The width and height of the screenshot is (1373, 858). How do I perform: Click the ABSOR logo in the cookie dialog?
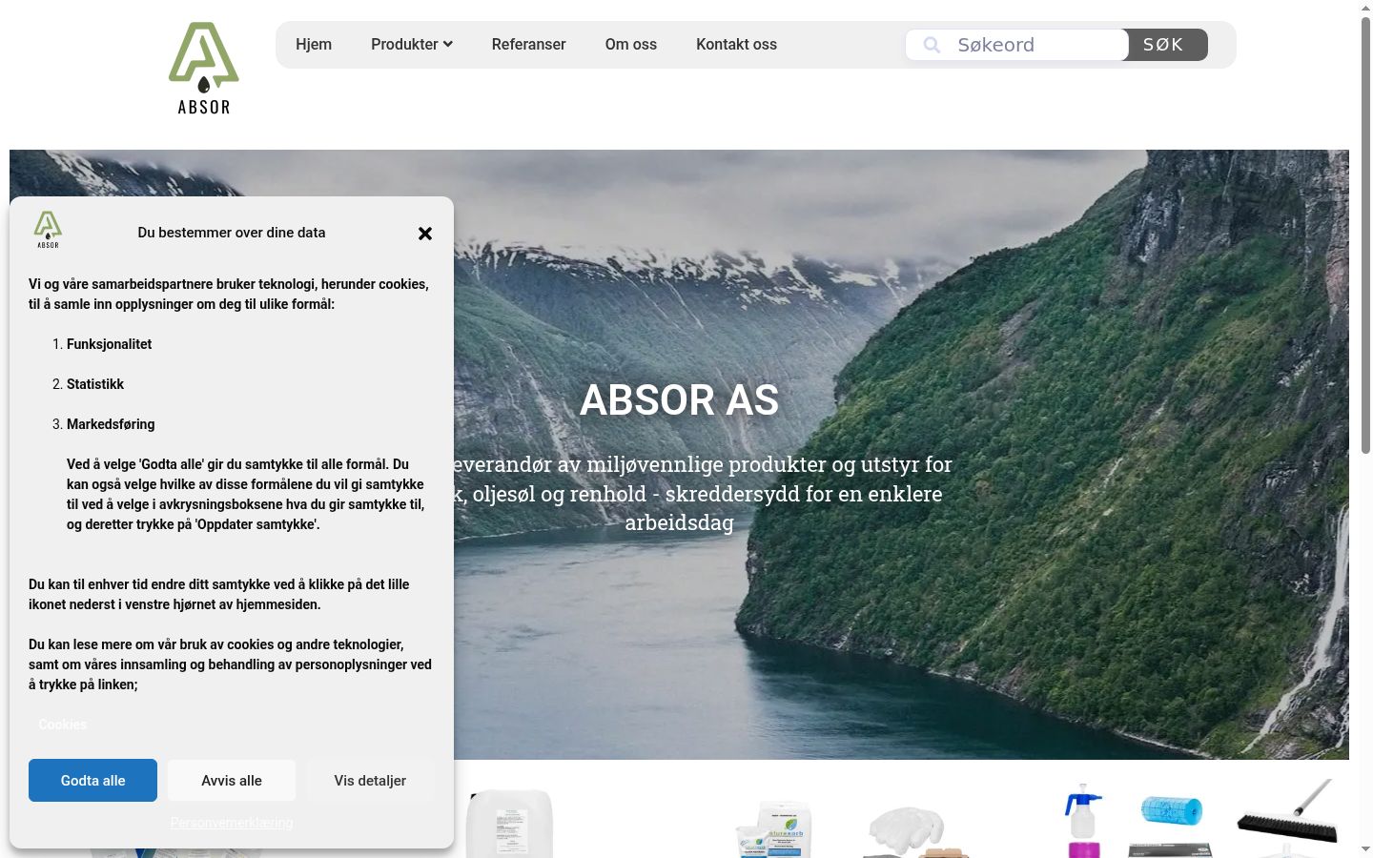[x=48, y=230]
